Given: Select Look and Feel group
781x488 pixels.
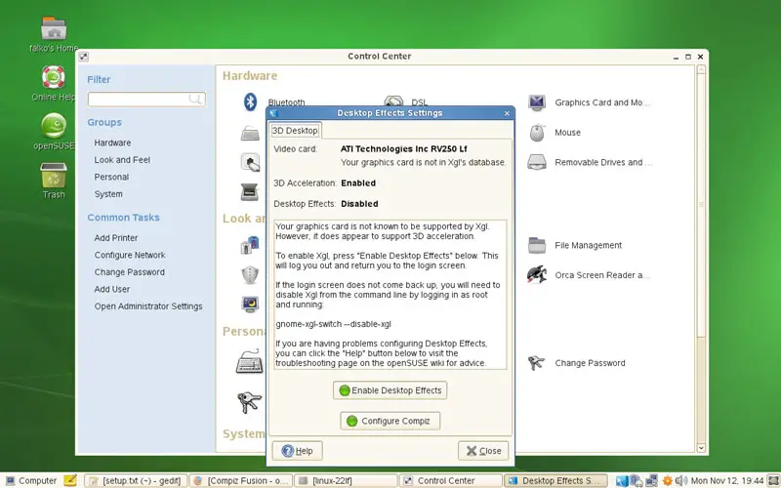Looking at the screenshot, I should [122, 160].
